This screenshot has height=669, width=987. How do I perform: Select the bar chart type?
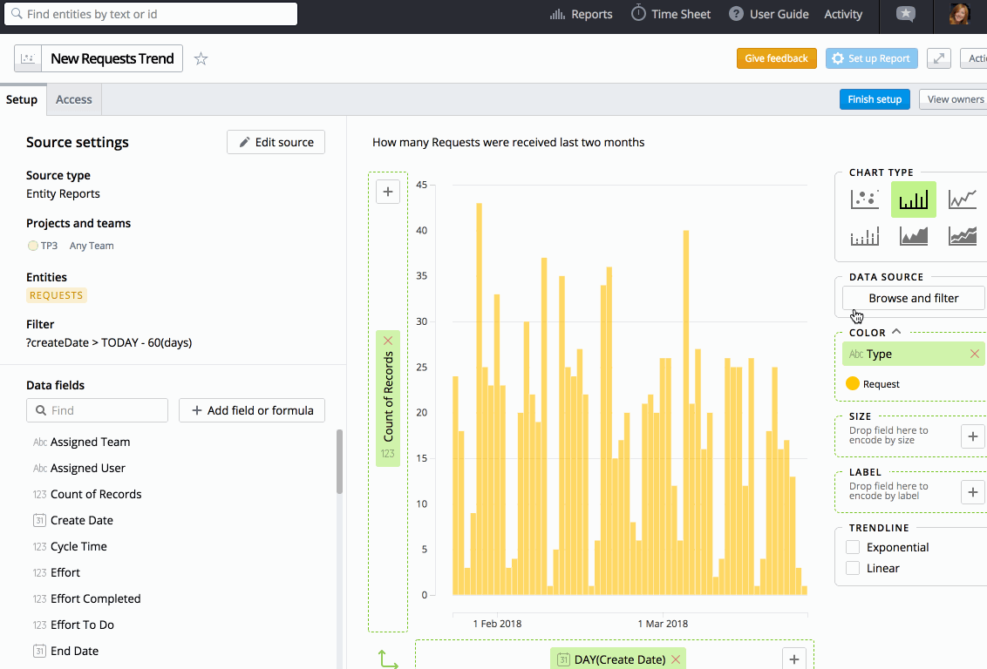pyautogui.click(x=914, y=199)
